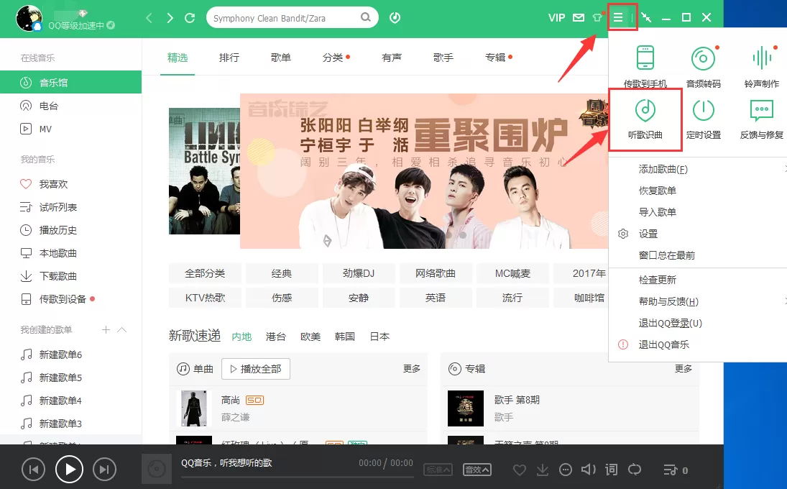
Task: Go back with the left arrow
Action: coord(149,17)
